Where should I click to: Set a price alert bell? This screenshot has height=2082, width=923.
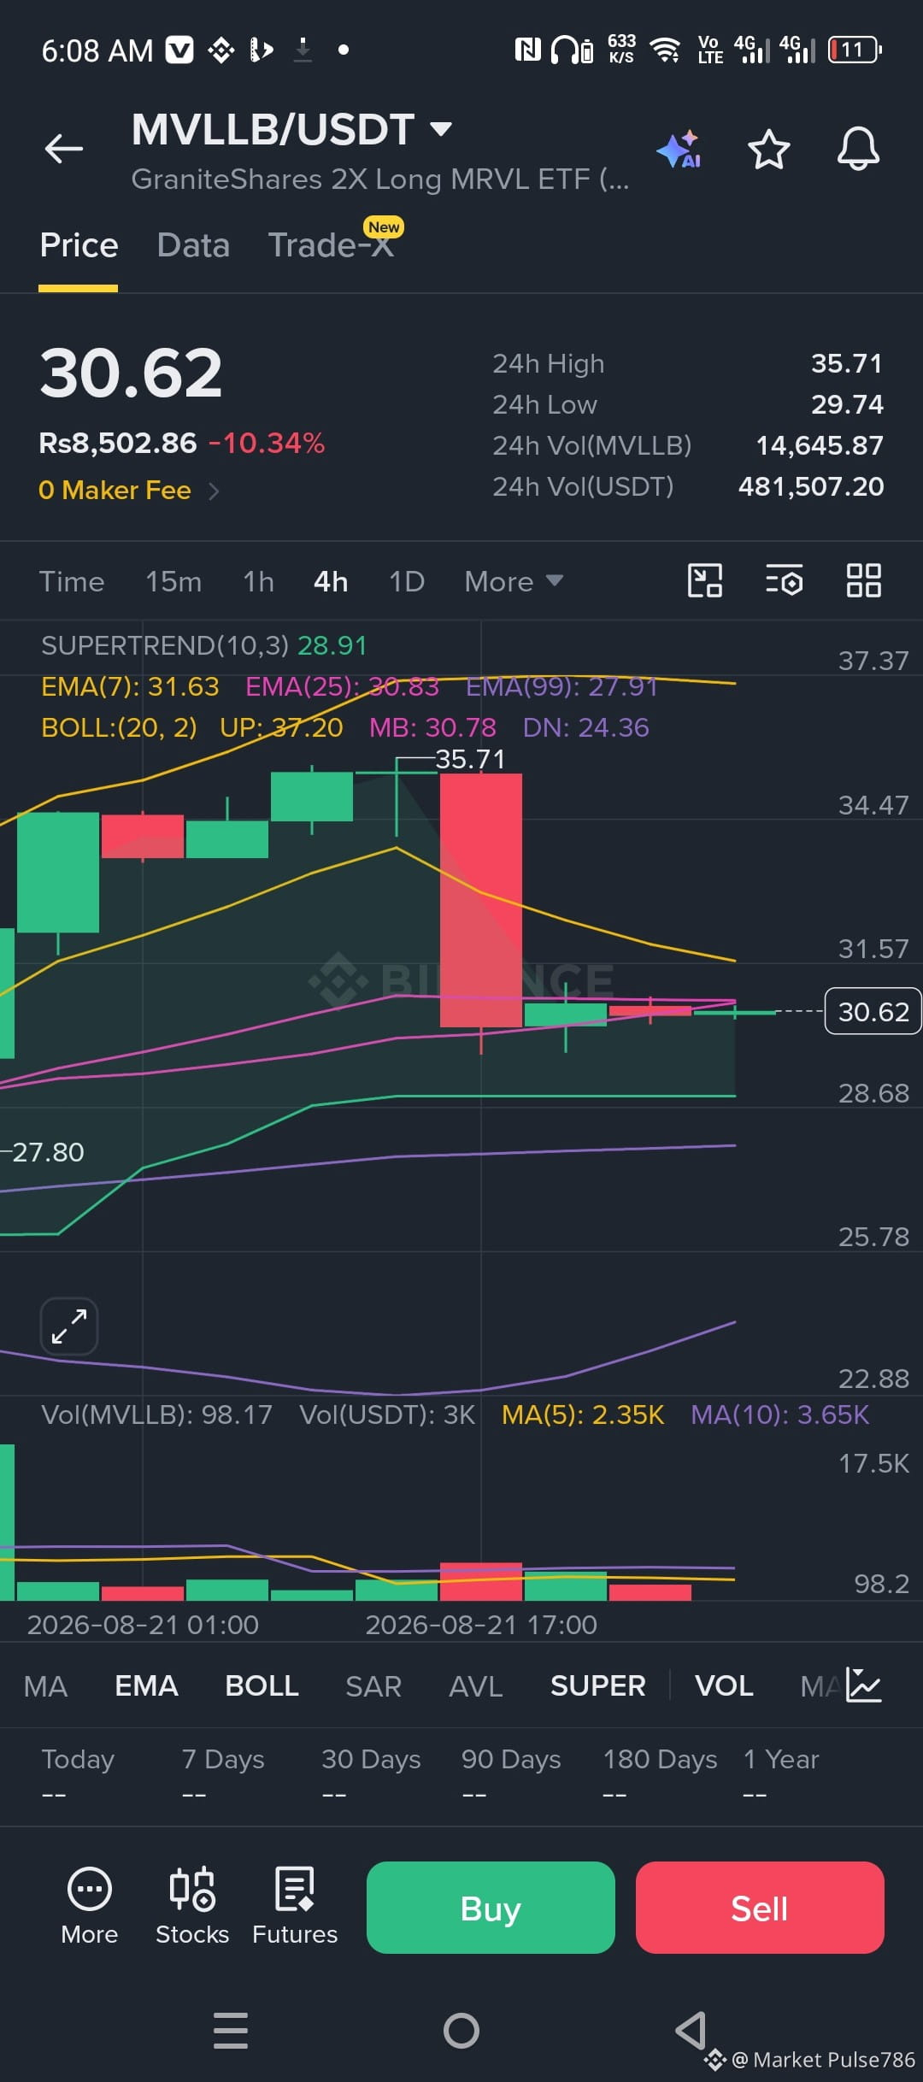point(858,149)
